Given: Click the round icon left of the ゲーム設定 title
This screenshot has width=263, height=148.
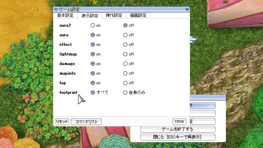Looking at the screenshot, I should pos(56,9).
